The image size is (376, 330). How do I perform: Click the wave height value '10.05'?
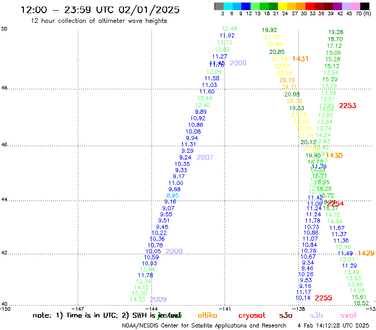(153, 251)
